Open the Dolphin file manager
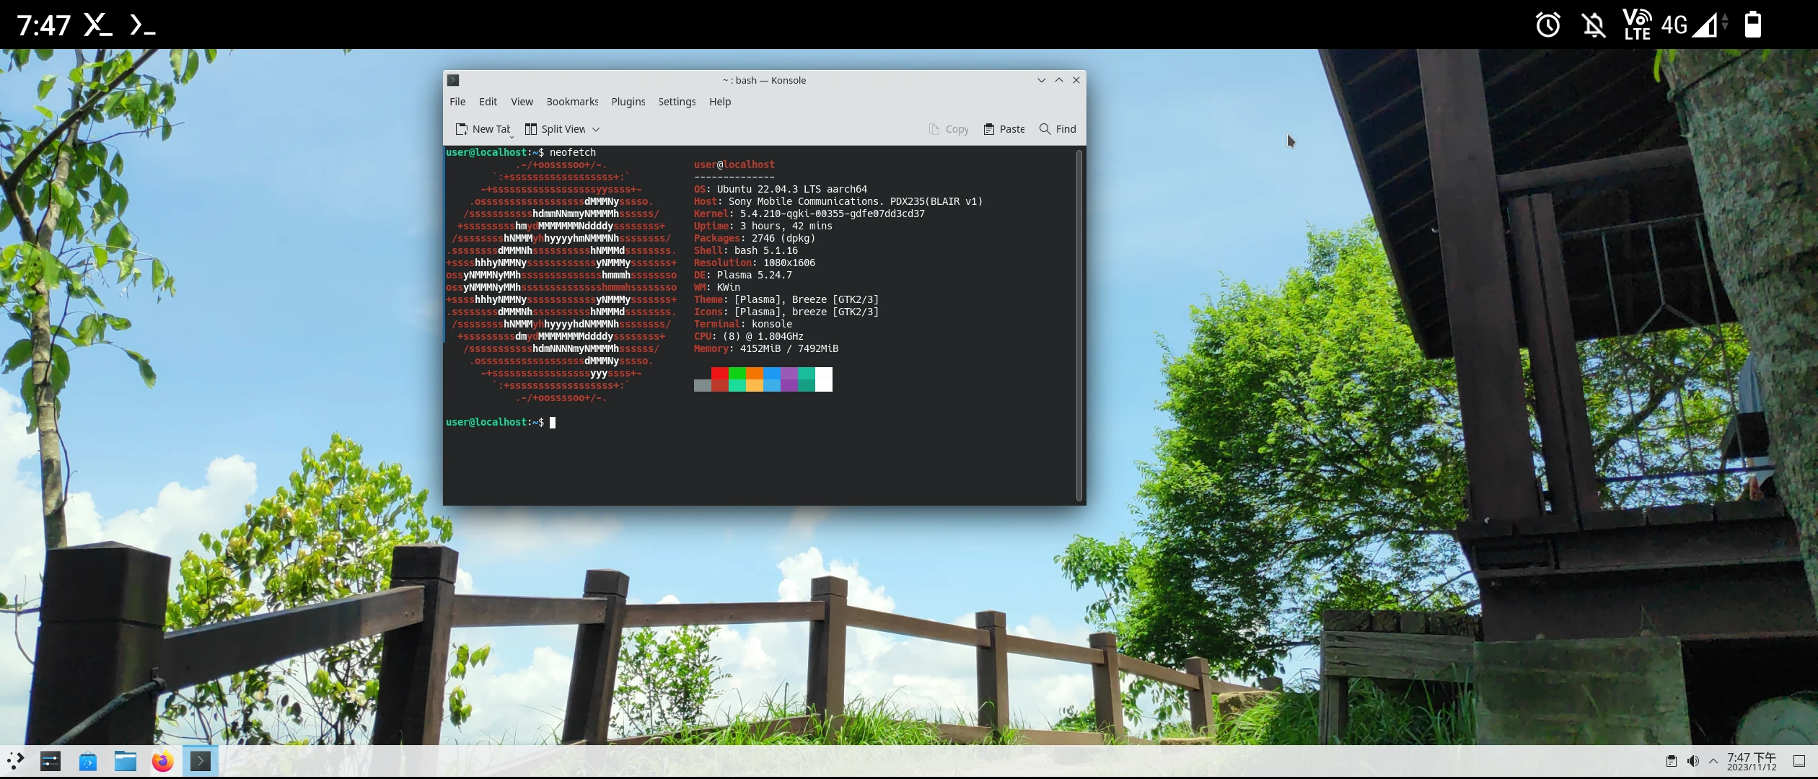The image size is (1818, 779). pos(126,761)
